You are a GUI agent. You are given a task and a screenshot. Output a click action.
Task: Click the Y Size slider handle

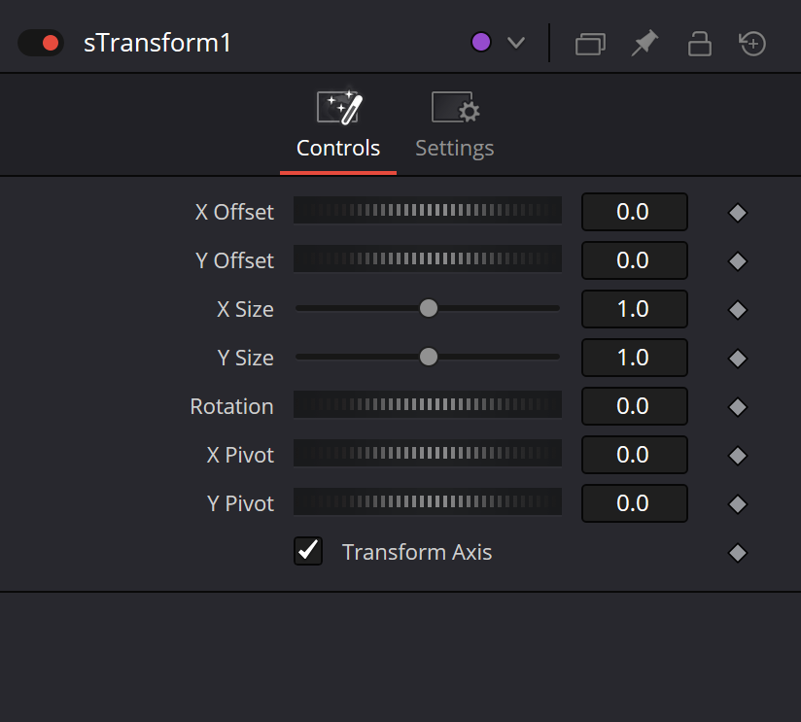click(429, 357)
